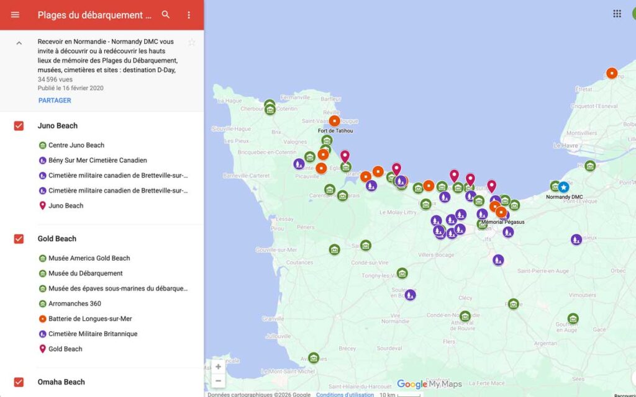This screenshot has height=397, width=636.
Task: Zoom in the map with plus button
Action: tap(218, 367)
